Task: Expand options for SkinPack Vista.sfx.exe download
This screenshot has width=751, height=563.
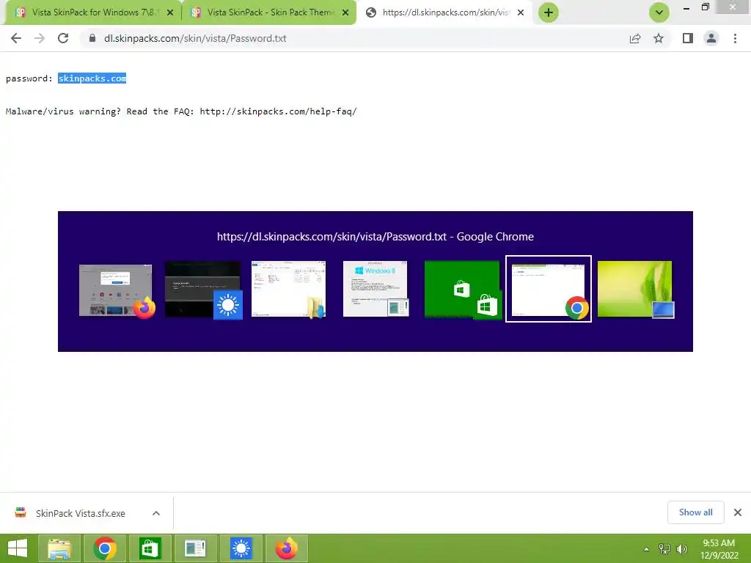Action: click(x=156, y=513)
